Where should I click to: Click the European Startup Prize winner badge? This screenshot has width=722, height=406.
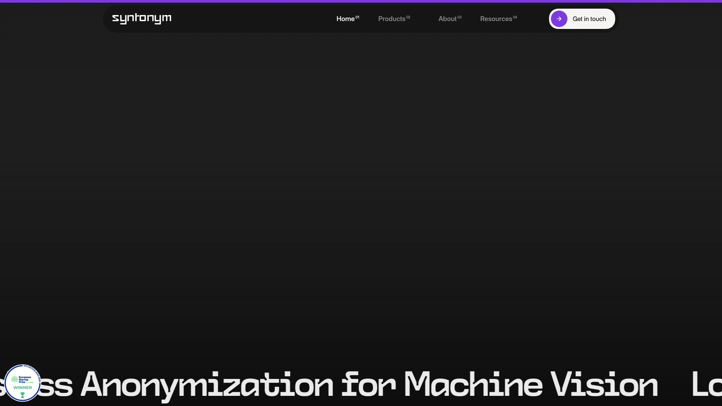coord(23,383)
